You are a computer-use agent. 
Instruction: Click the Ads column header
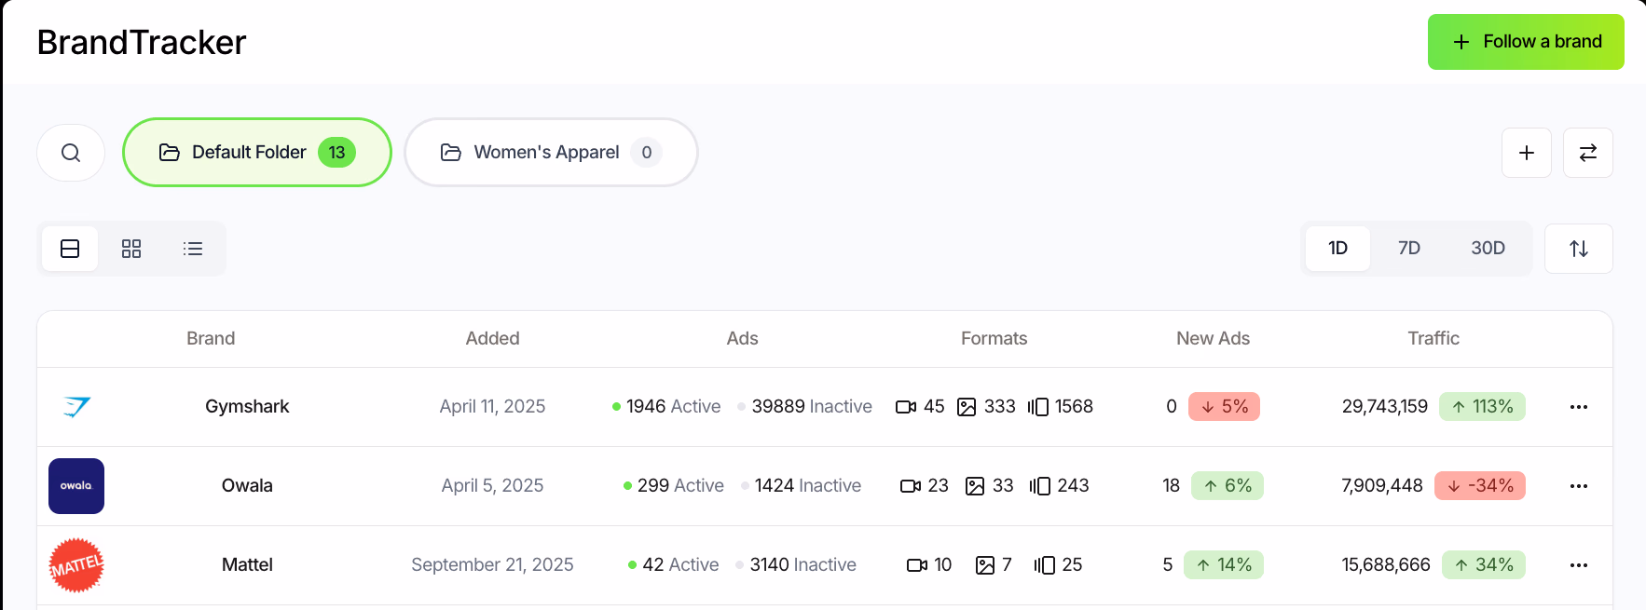(x=742, y=339)
